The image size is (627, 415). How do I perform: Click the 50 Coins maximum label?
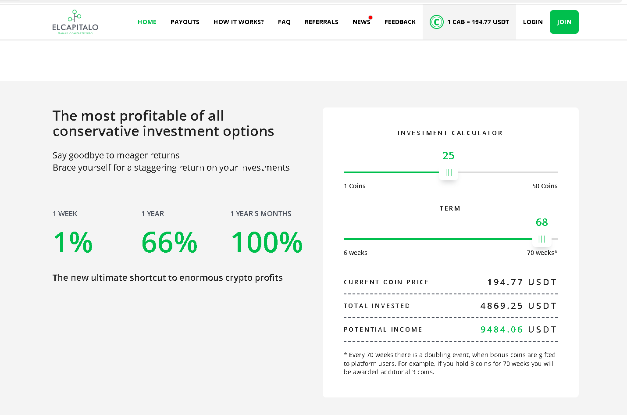[x=545, y=186]
